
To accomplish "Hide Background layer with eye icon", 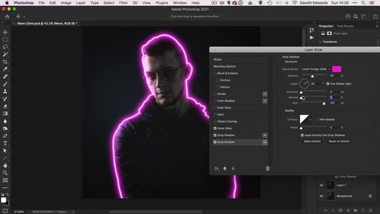I will click(321, 196).
